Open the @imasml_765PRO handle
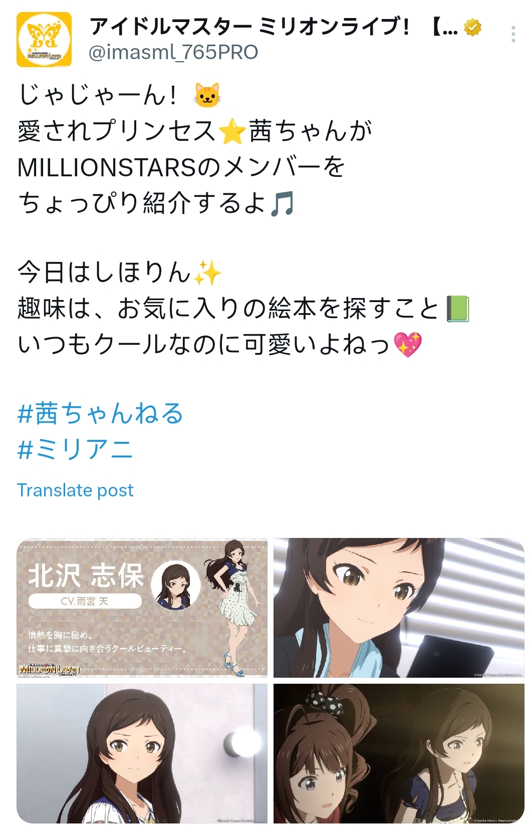The image size is (530, 836). click(x=173, y=52)
